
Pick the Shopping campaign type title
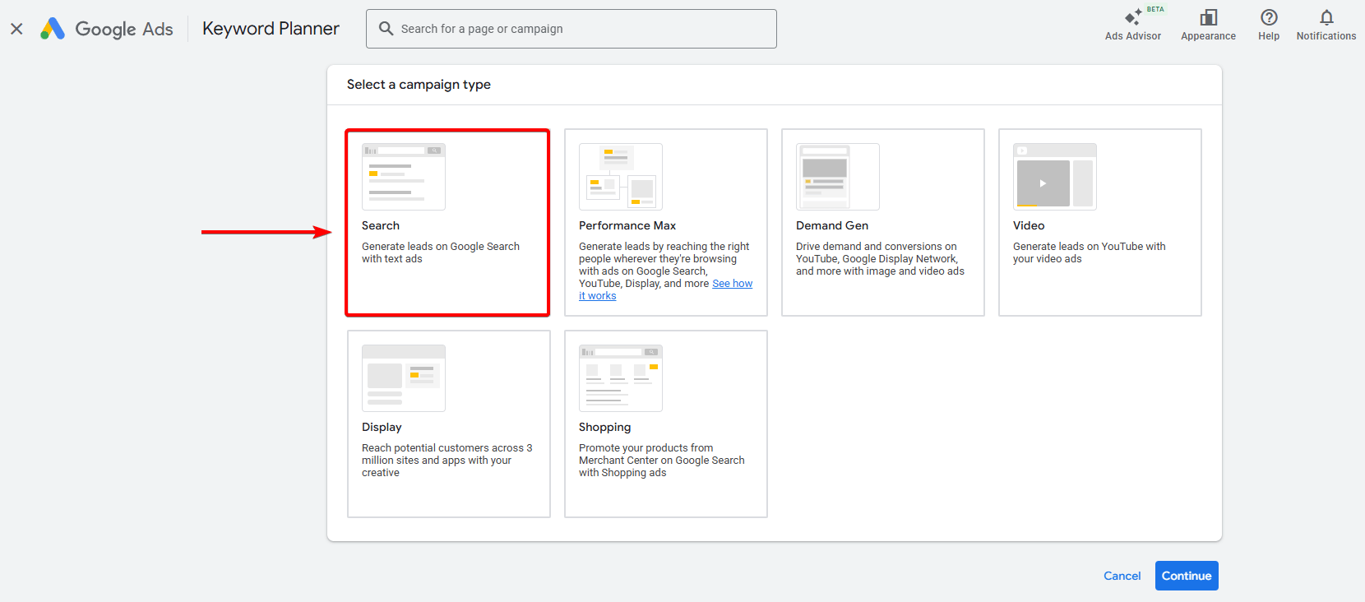605,427
